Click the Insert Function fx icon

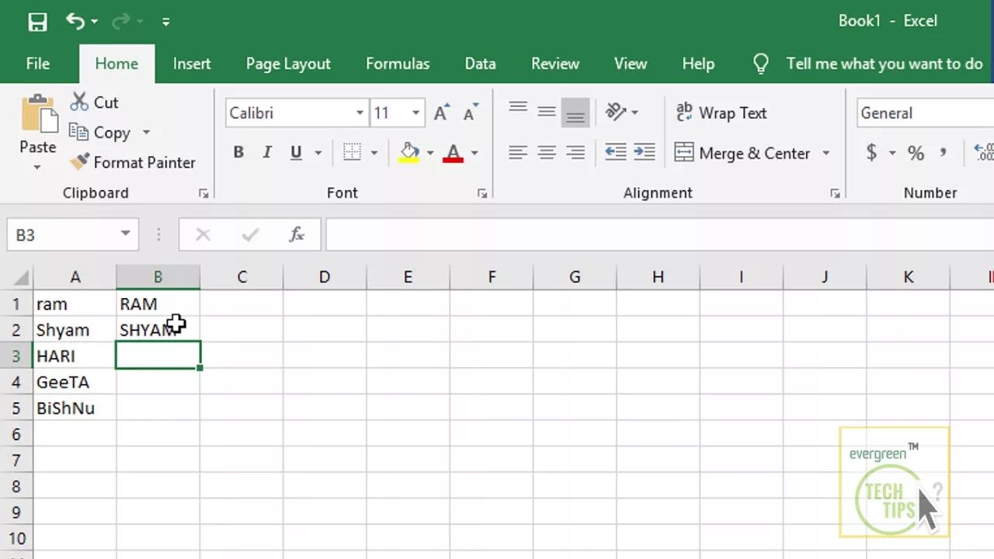pyautogui.click(x=297, y=234)
